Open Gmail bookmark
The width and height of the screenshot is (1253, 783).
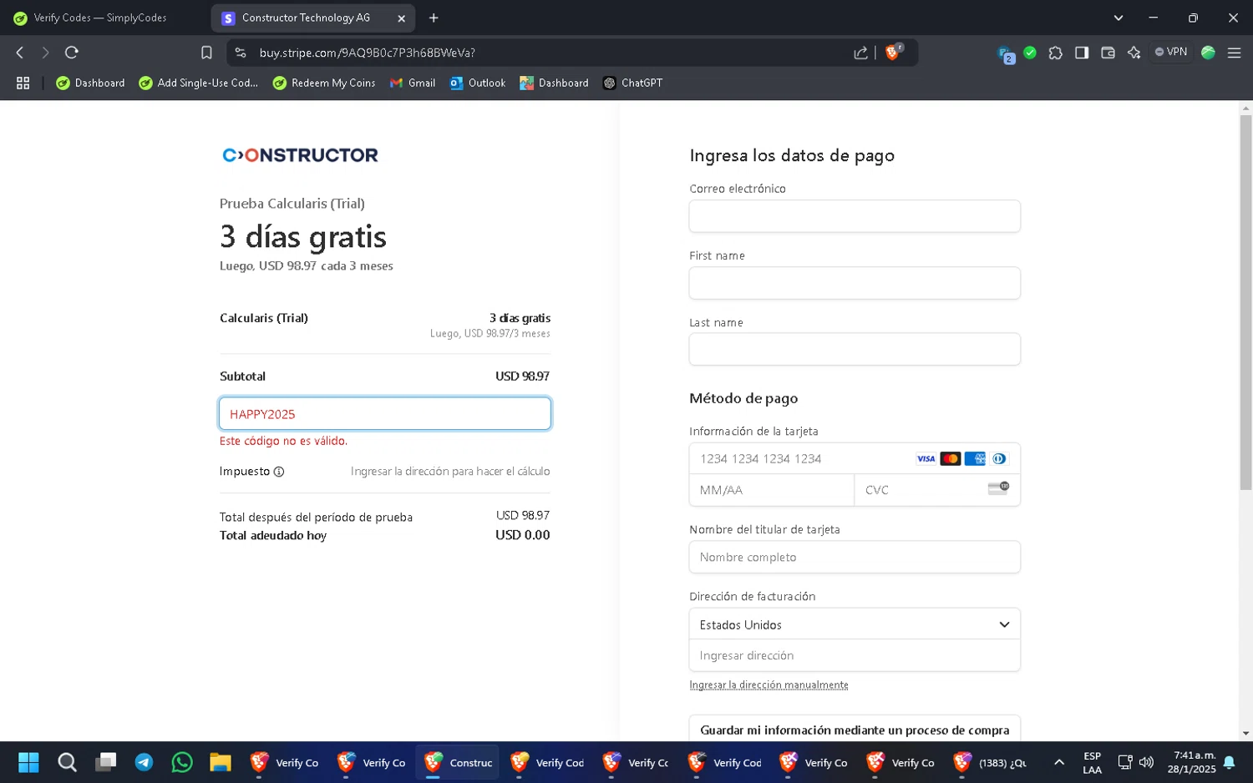[413, 83]
